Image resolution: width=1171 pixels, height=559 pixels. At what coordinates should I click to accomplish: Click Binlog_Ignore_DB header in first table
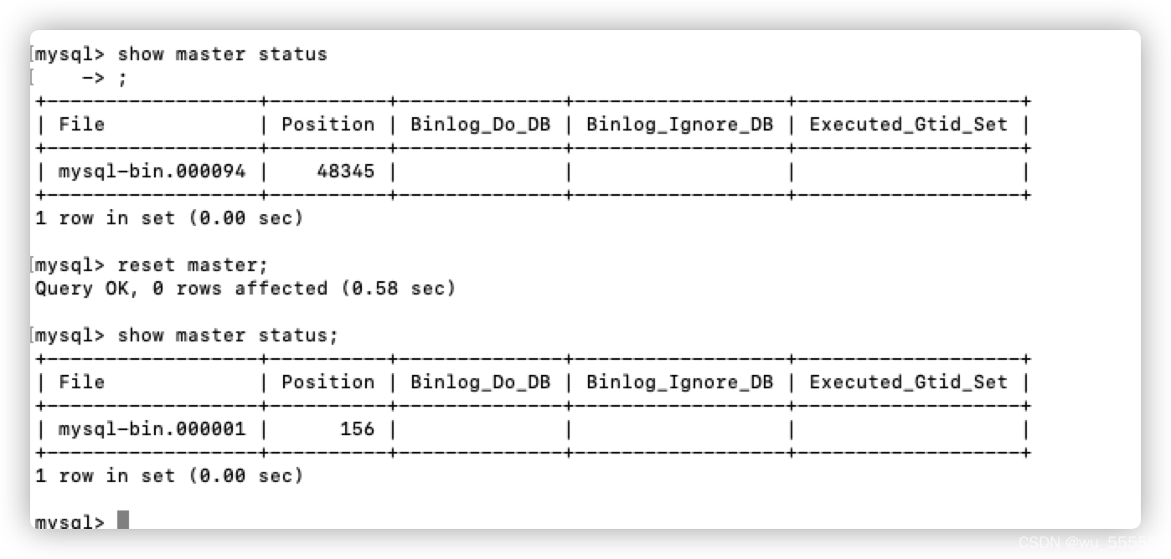pyautogui.click(x=679, y=125)
